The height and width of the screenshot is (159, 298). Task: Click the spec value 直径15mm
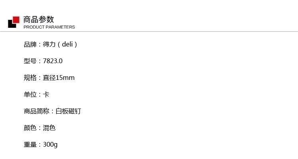(x=59, y=78)
